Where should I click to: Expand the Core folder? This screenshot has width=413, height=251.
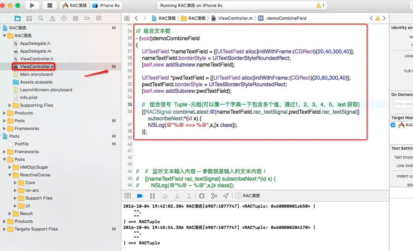15,183
